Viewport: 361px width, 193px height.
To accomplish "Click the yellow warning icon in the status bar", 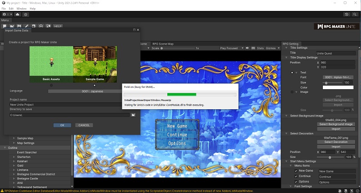I will (x=2, y=191).
